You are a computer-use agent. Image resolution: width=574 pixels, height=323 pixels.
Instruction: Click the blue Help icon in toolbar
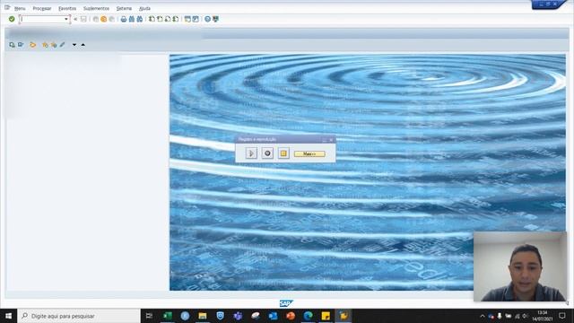point(207,19)
